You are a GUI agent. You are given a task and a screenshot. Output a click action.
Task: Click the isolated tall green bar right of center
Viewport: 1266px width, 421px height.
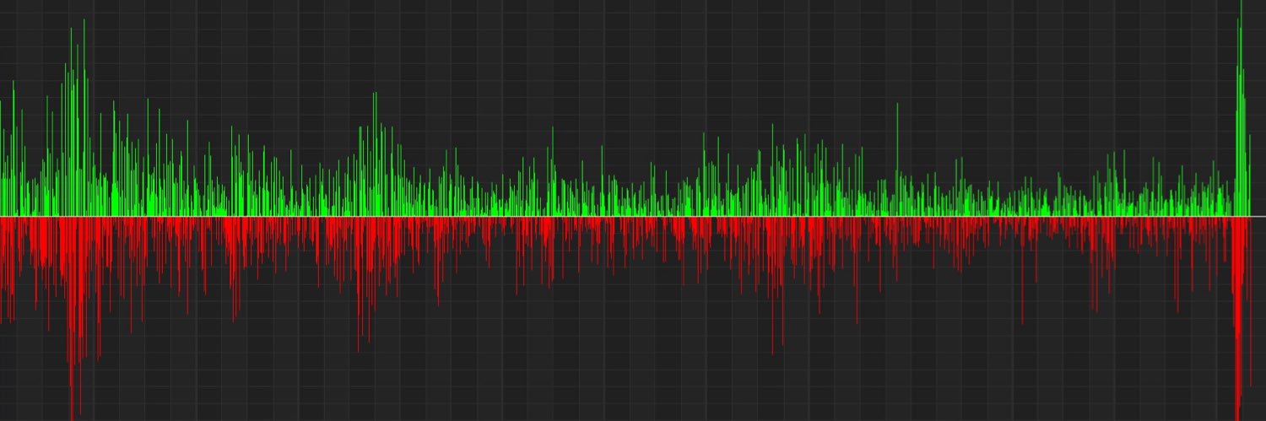pyautogui.click(x=897, y=159)
